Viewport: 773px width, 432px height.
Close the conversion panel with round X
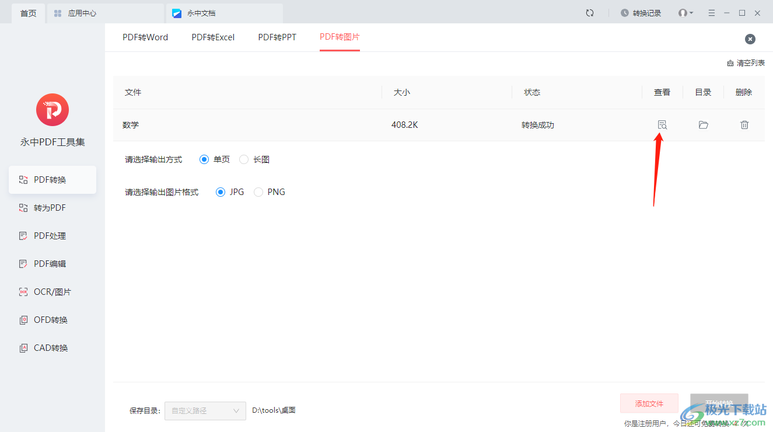tap(750, 39)
